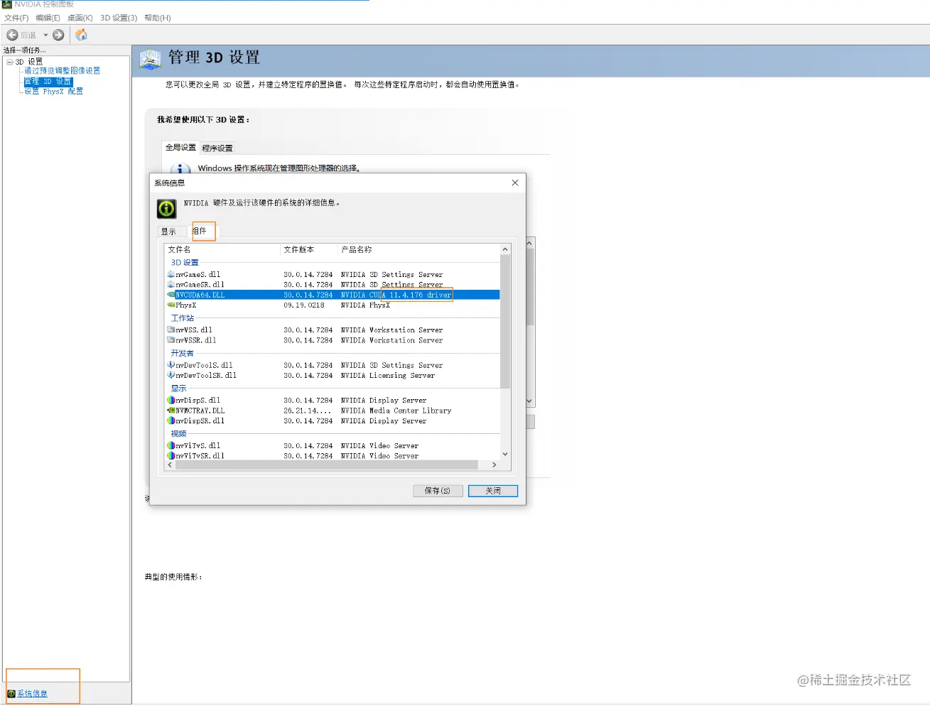Click the horizontal scrollbar right arrow
The height and width of the screenshot is (706, 930).
pos(494,465)
